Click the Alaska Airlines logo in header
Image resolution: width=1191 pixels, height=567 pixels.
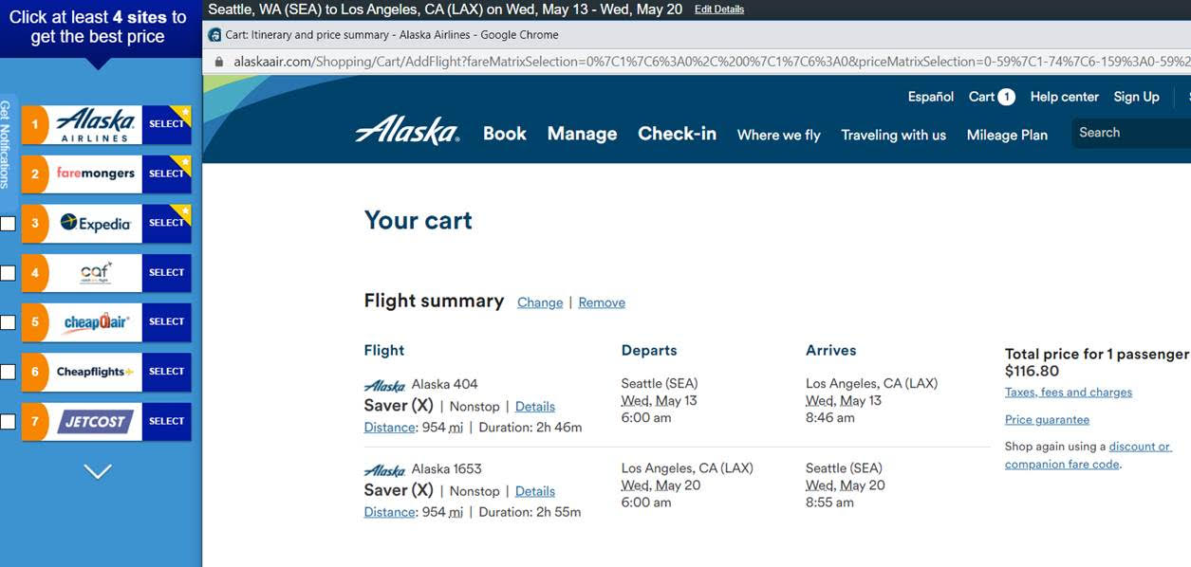tap(407, 131)
